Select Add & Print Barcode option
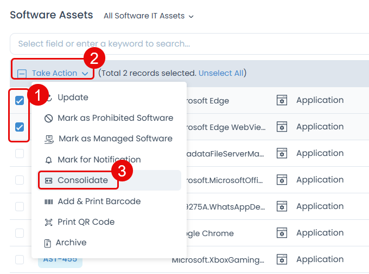This screenshot has width=369, height=274. [99, 201]
